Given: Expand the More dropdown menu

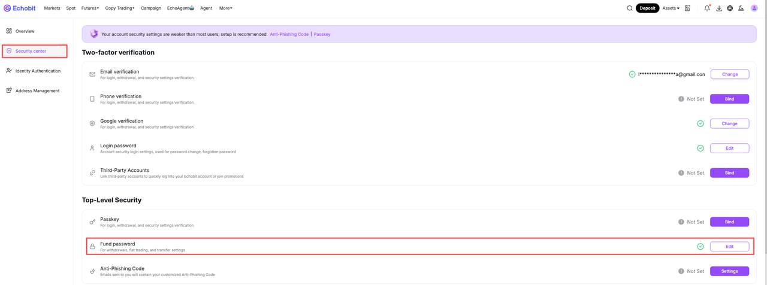Looking at the screenshot, I should click(226, 8).
